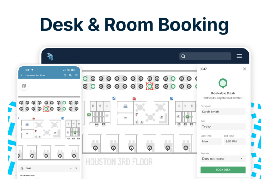Select the highlighted green desk on phone map

pyautogui.click(x=46, y=108)
